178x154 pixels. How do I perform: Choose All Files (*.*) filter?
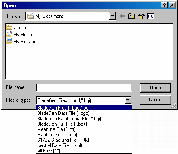point(84,151)
